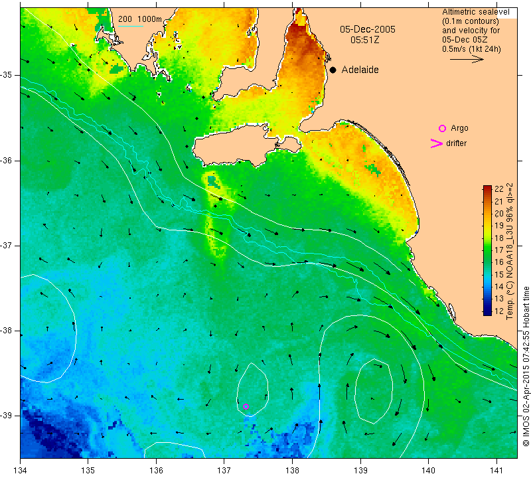Click the '140' longitude axis label

pyautogui.click(x=428, y=471)
